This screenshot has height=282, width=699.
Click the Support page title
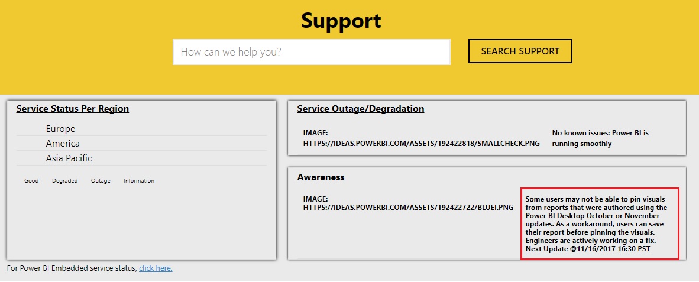point(341,21)
